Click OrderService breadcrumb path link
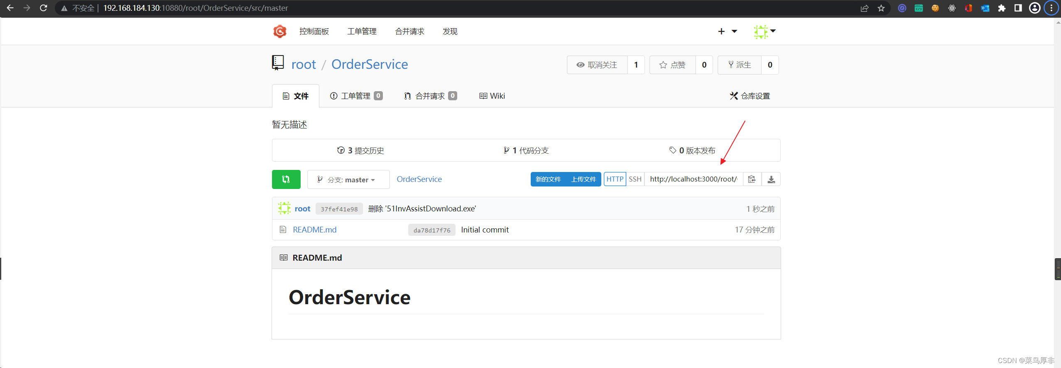Viewport: 1061px width, 368px height. pyautogui.click(x=419, y=179)
